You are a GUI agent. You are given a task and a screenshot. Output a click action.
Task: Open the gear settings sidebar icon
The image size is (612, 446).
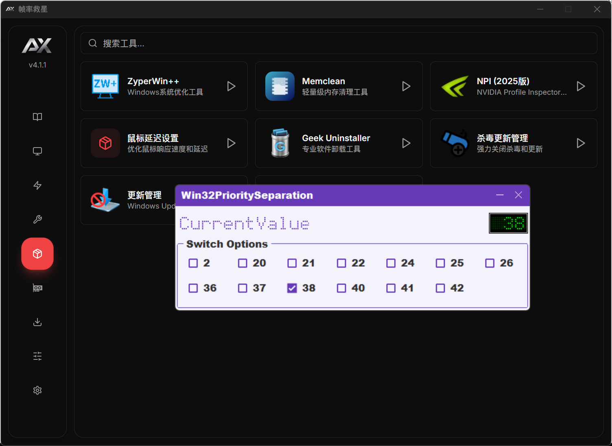[x=37, y=390]
